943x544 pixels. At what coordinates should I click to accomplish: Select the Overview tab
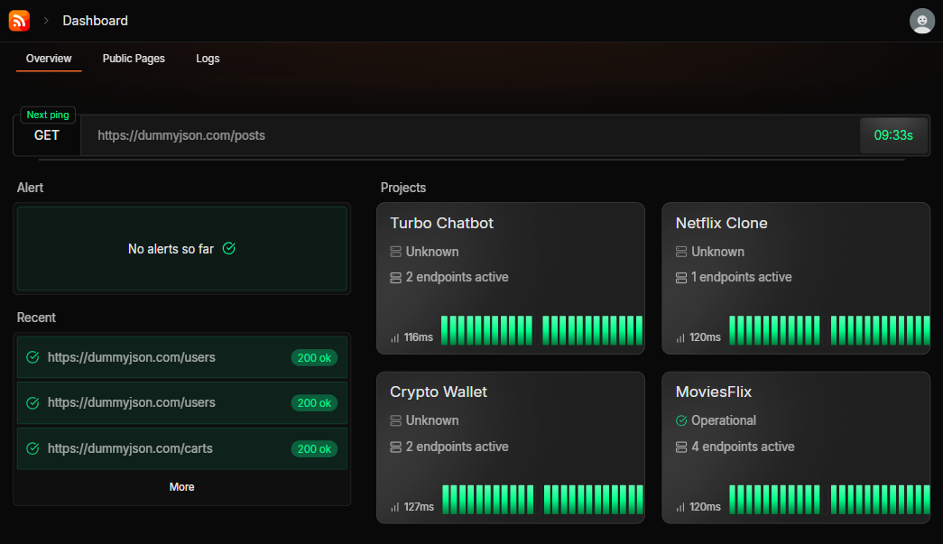(x=49, y=59)
